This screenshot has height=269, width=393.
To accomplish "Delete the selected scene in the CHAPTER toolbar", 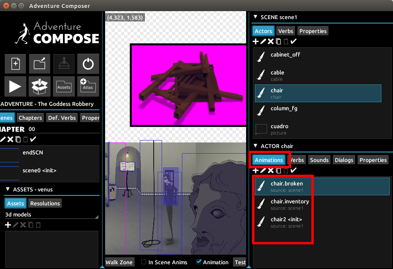I will pyautogui.click(x=10, y=139).
